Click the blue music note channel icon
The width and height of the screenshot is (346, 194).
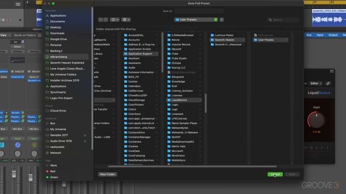18,145
